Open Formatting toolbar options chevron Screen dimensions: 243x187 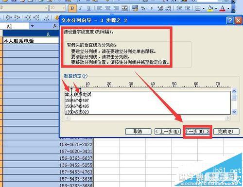point(233,8)
